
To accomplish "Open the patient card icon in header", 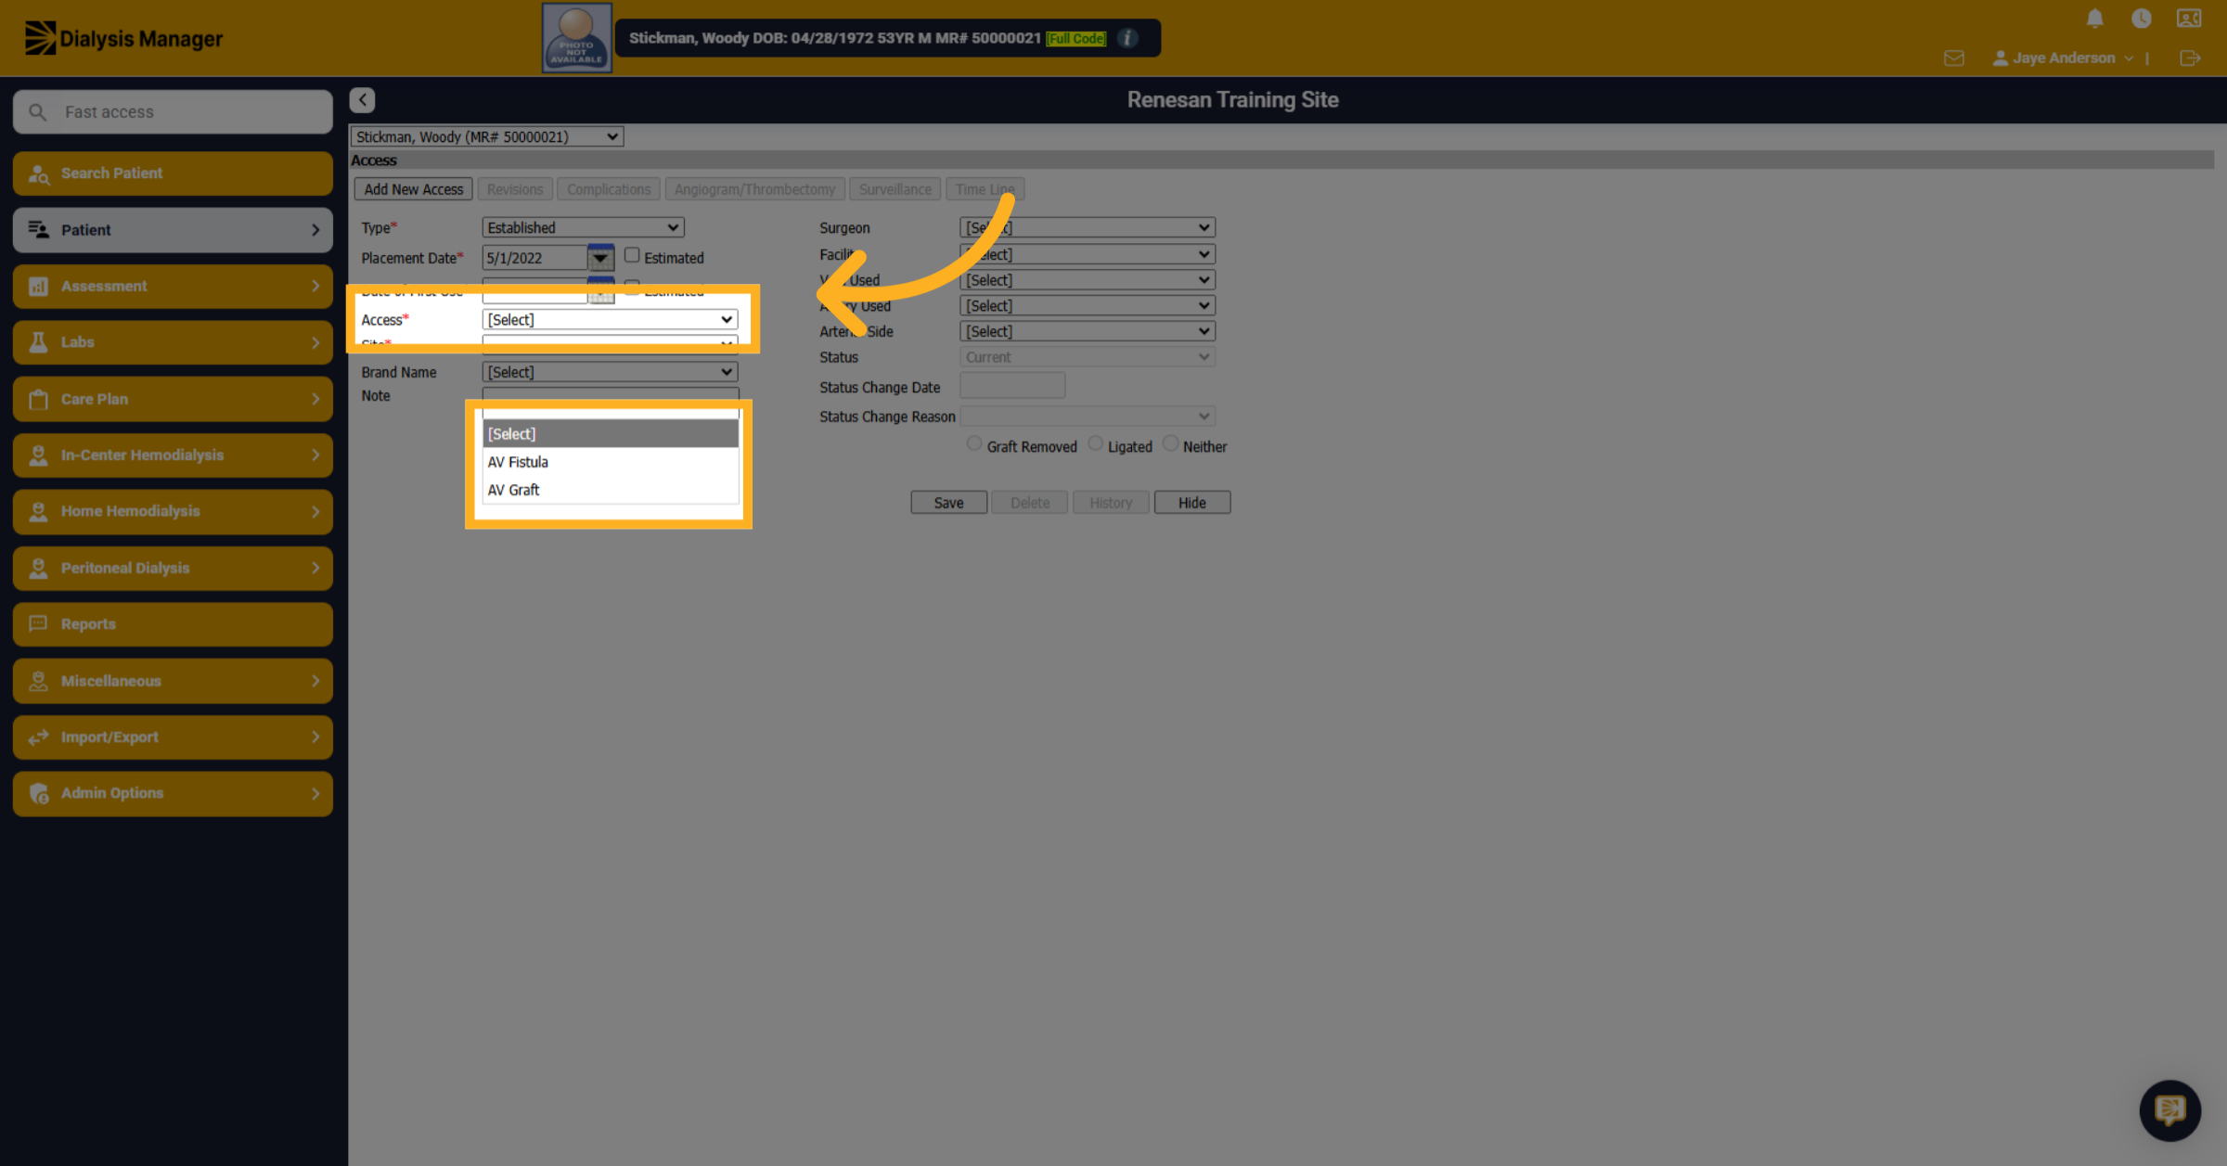I will click(x=2189, y=19).
